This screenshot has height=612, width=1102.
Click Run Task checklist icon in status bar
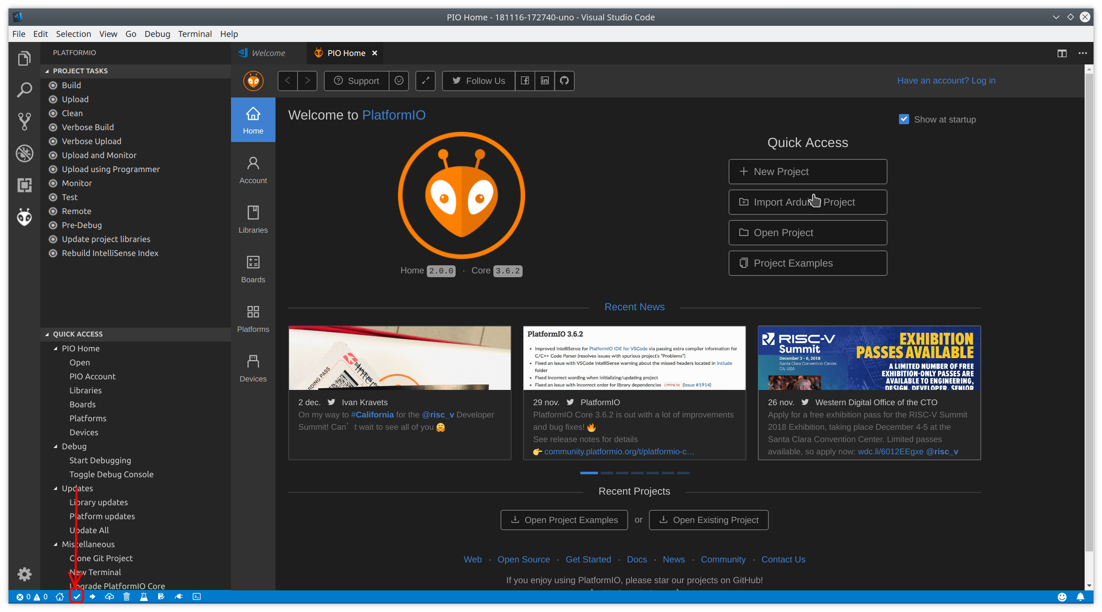(x=161, y=597)
